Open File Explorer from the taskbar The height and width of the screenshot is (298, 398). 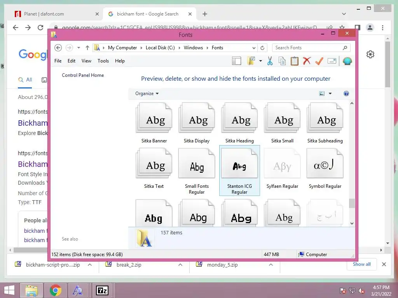point(31,290)
